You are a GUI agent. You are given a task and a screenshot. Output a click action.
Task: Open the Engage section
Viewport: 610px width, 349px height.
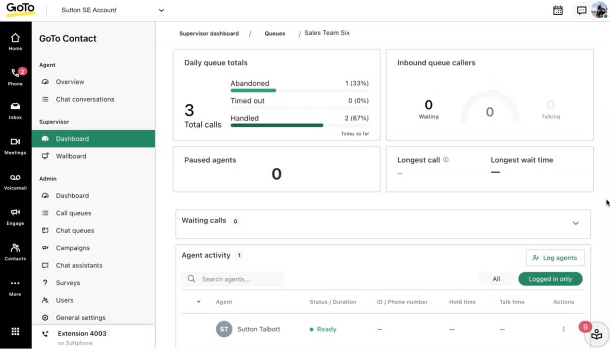tap(15, 216)
